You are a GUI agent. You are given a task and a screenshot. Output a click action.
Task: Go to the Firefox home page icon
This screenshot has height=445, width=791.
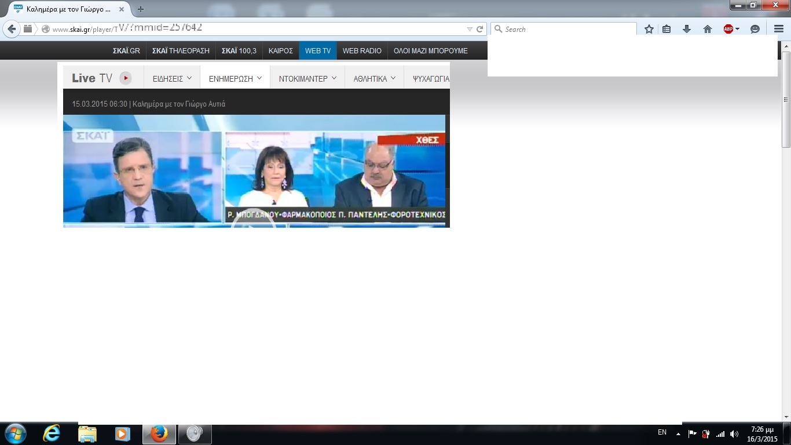pyautogui.click(x=708, y=29)
